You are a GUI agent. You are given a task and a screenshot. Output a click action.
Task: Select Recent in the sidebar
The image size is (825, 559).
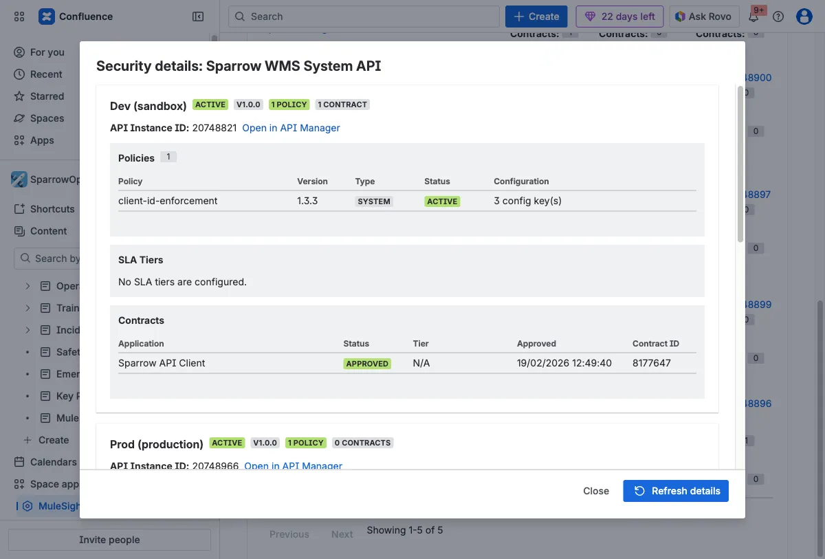tap(47, 74)
